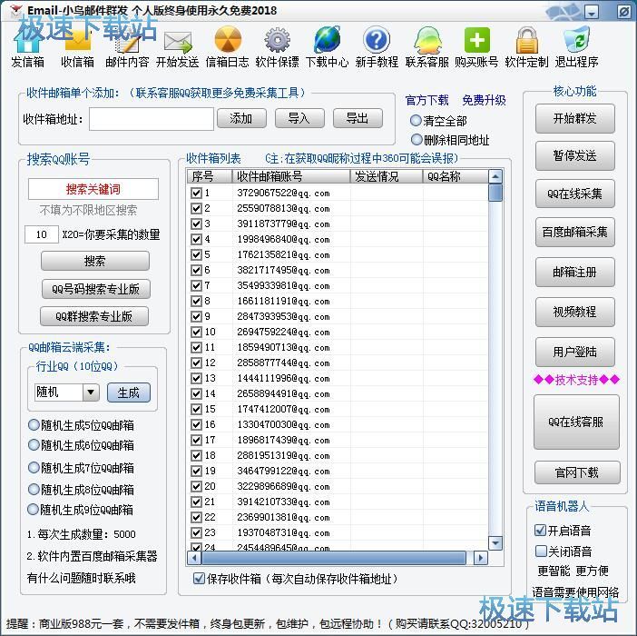Click the 添加 button
637x636 pixels.
coord(241,118)
